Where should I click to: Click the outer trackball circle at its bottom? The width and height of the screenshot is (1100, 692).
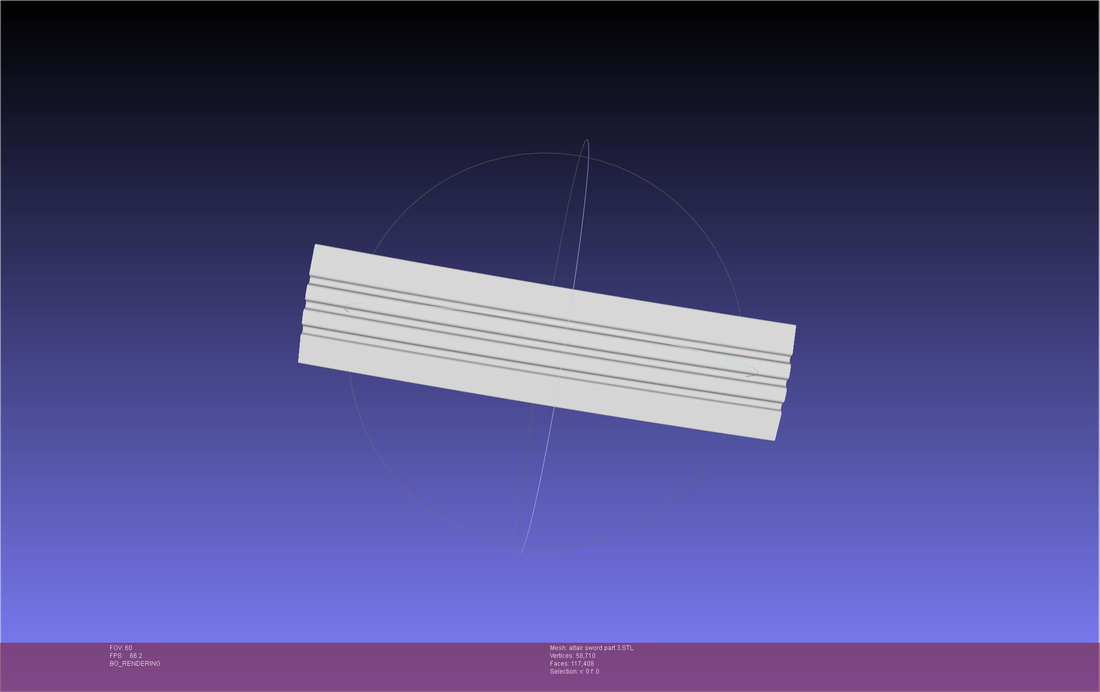pos(546,548)
